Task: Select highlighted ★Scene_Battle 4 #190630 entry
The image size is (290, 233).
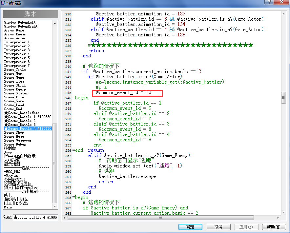Action: [28, 128]
